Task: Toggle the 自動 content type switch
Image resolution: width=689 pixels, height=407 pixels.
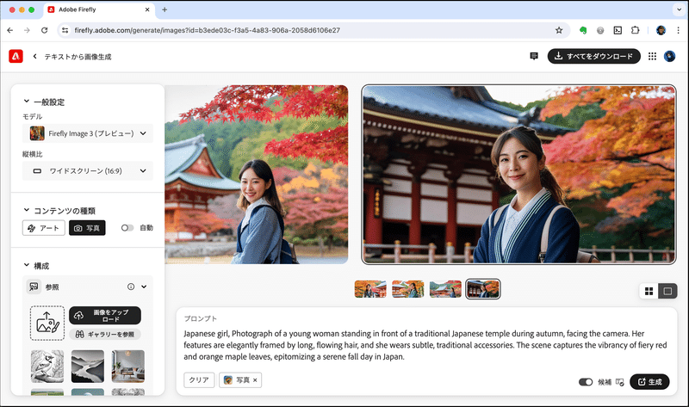Action: 127,228
